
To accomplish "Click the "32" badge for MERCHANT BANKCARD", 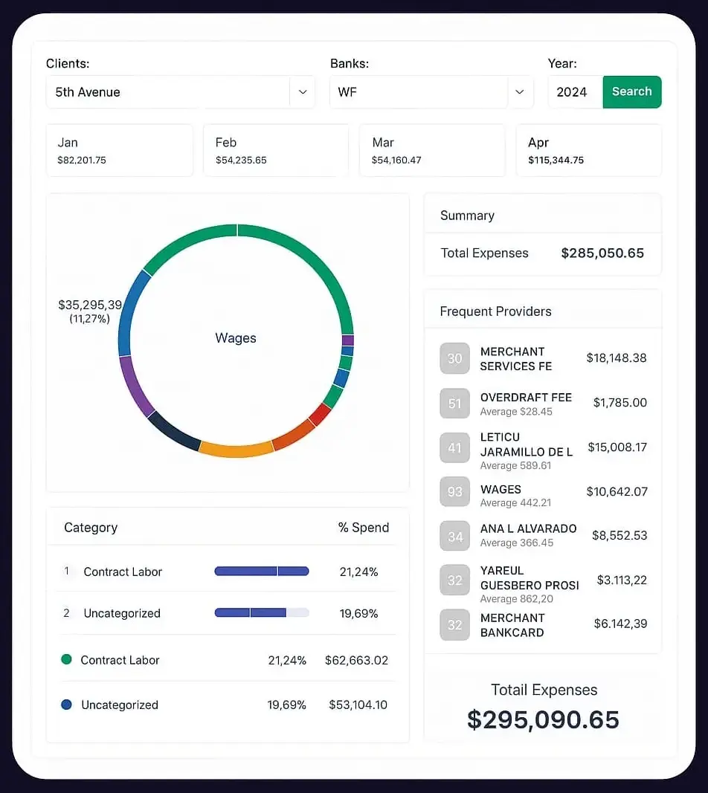I will [454, 624].
